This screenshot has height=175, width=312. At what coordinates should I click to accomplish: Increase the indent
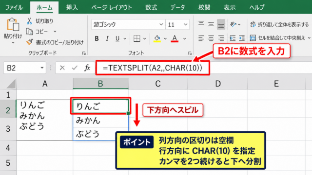point(242,38)
